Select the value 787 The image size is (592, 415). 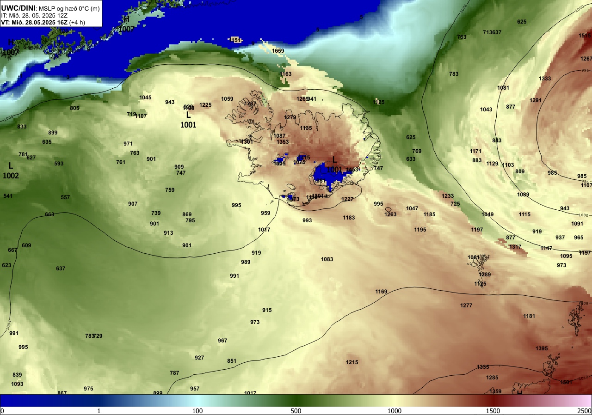pos(174,373)
